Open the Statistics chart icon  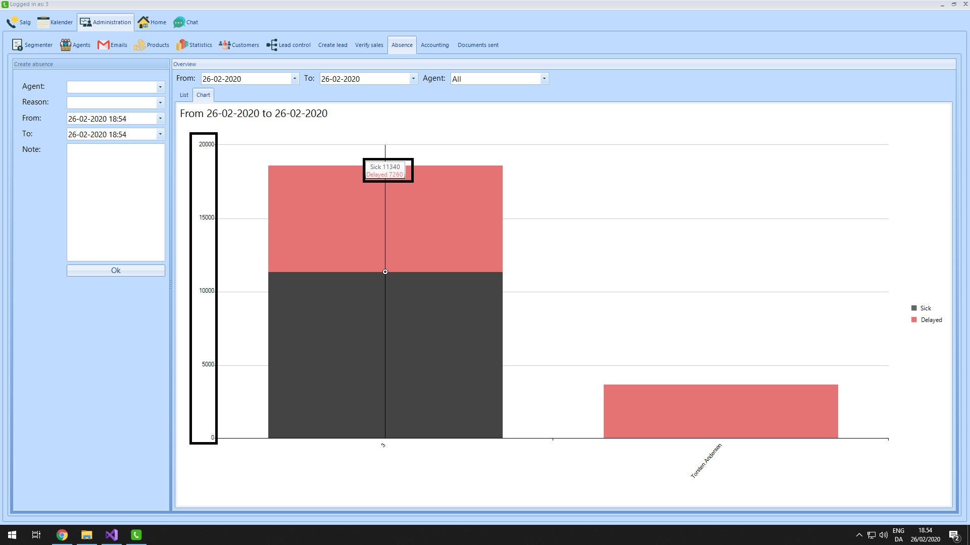tap(182, 45)
